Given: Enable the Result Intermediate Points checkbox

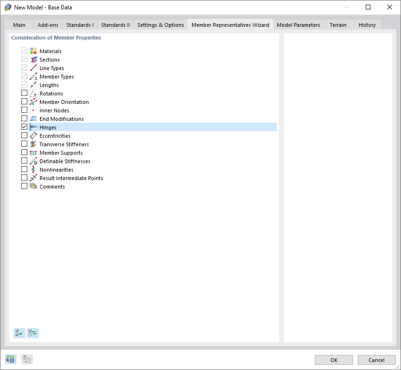Looking at the screenshot, I should point(24,178).
